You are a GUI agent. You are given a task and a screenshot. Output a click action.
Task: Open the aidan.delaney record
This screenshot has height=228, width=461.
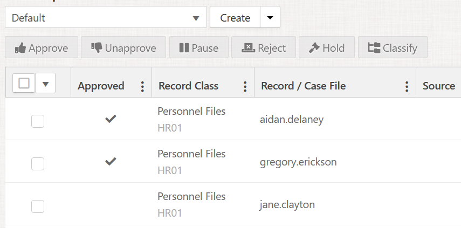coord(292,120)
